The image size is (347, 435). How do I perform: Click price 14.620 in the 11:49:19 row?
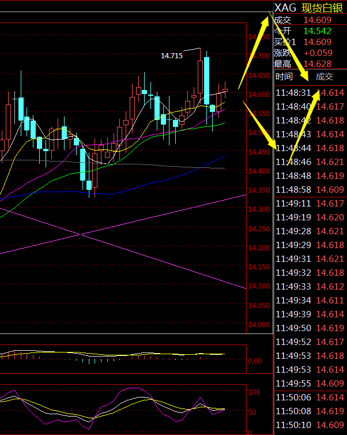point(330,217)
